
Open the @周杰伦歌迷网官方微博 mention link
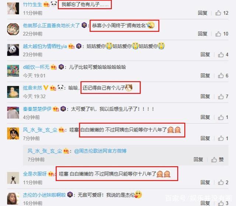coord(100,151)
